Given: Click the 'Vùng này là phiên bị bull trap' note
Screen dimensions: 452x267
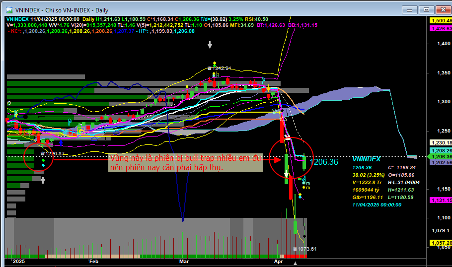Looking at the screenshot, I should [x=186, y=163].
